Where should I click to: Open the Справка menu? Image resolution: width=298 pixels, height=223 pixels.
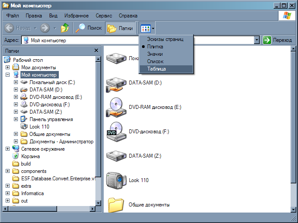coord(128,16)
